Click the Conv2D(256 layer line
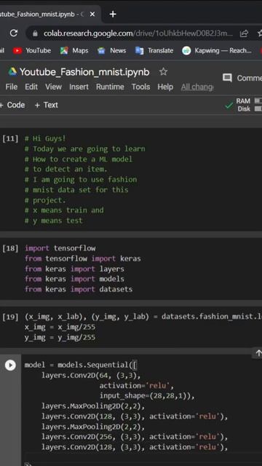 click(135, 437)
